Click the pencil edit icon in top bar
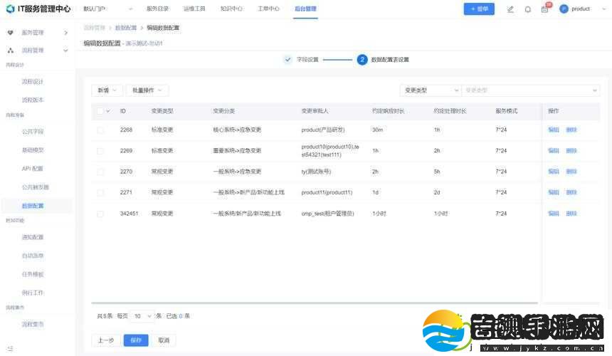This screenshot has width=612, height=356. coord(510,9)
